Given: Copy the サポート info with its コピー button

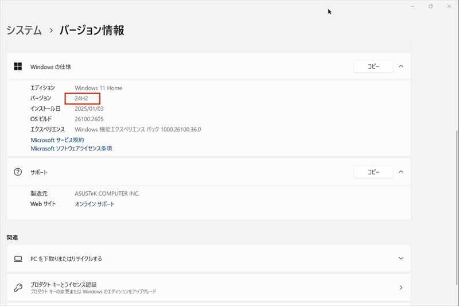Looking at the screenshot, I should pyautogui.click(x=374, y=172).
